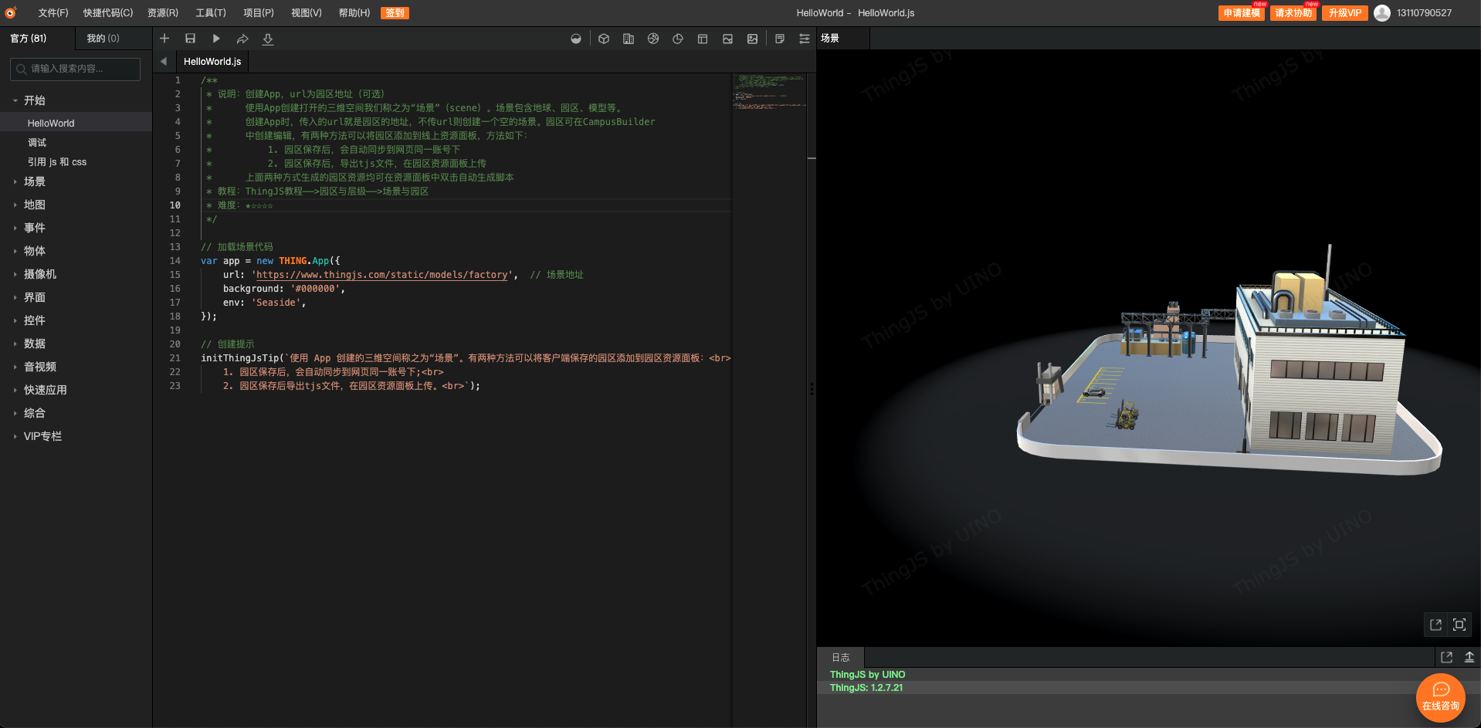
Task: Share the project via the share arrow icon
Action: [x=242, y=38]
